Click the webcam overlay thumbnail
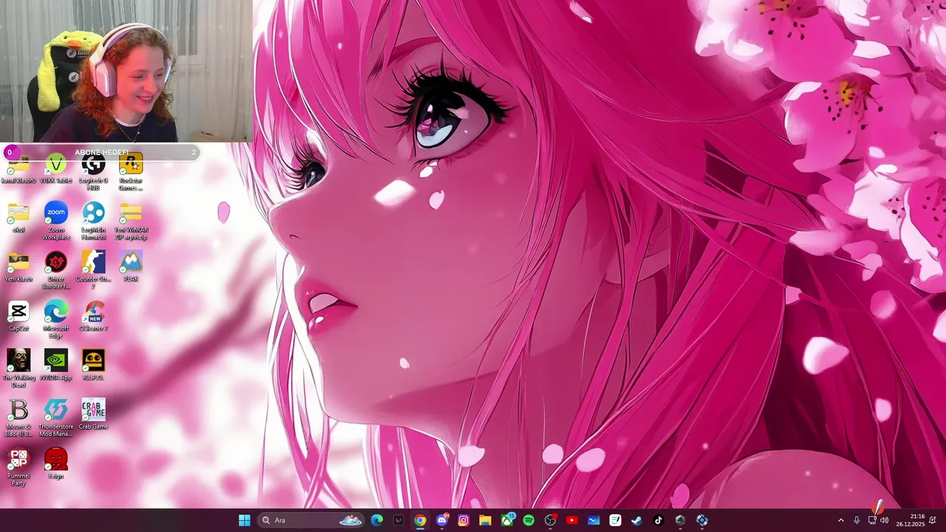The height and width of the screenshot is (532, 946). click(126, 71)
